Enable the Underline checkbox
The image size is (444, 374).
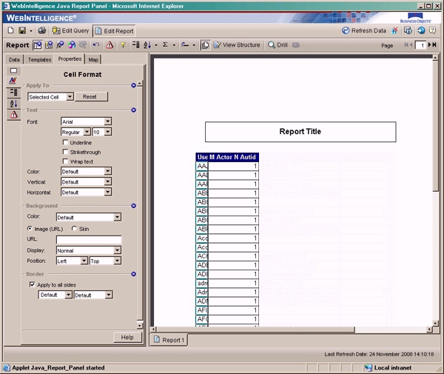pyautogui.click(x=66, y=142)
